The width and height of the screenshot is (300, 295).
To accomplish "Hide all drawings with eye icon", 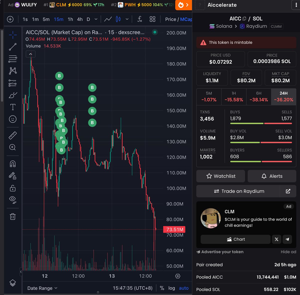I will click(13, 200).
